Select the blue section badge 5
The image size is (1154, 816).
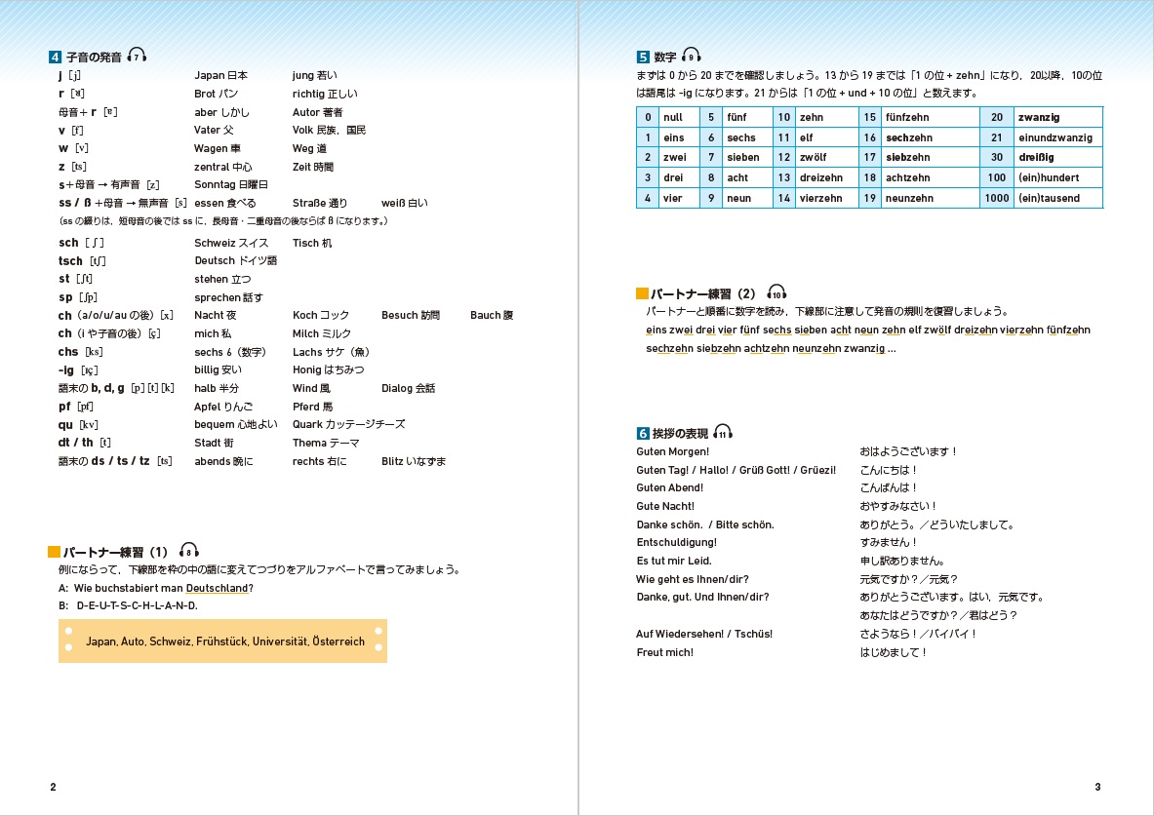643,55
